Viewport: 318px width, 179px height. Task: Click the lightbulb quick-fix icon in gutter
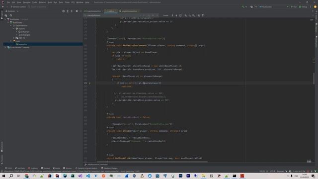coord(89,83)
